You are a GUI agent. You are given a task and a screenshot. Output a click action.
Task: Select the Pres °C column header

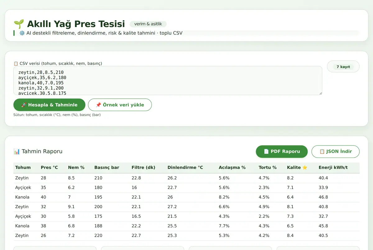click(49, 167)
